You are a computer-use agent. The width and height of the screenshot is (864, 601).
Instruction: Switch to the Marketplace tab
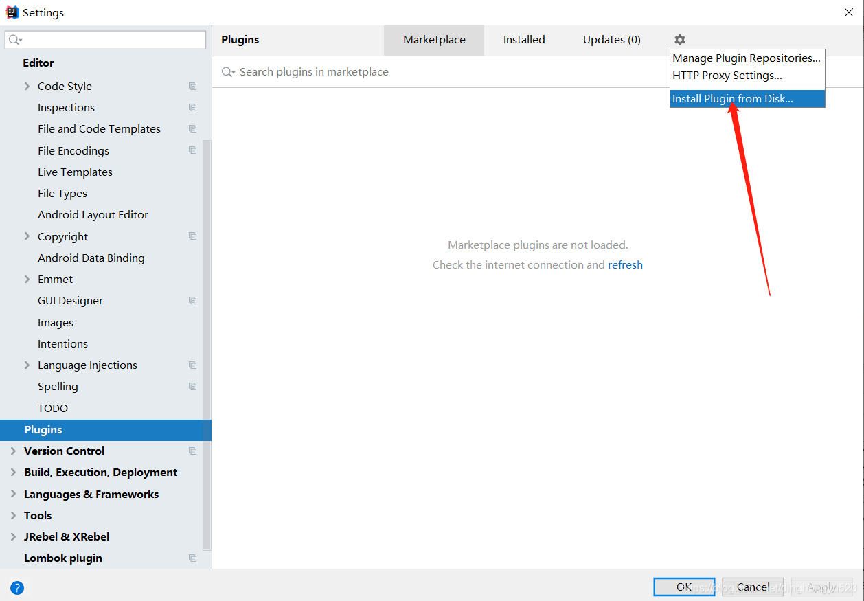[434, 40]
